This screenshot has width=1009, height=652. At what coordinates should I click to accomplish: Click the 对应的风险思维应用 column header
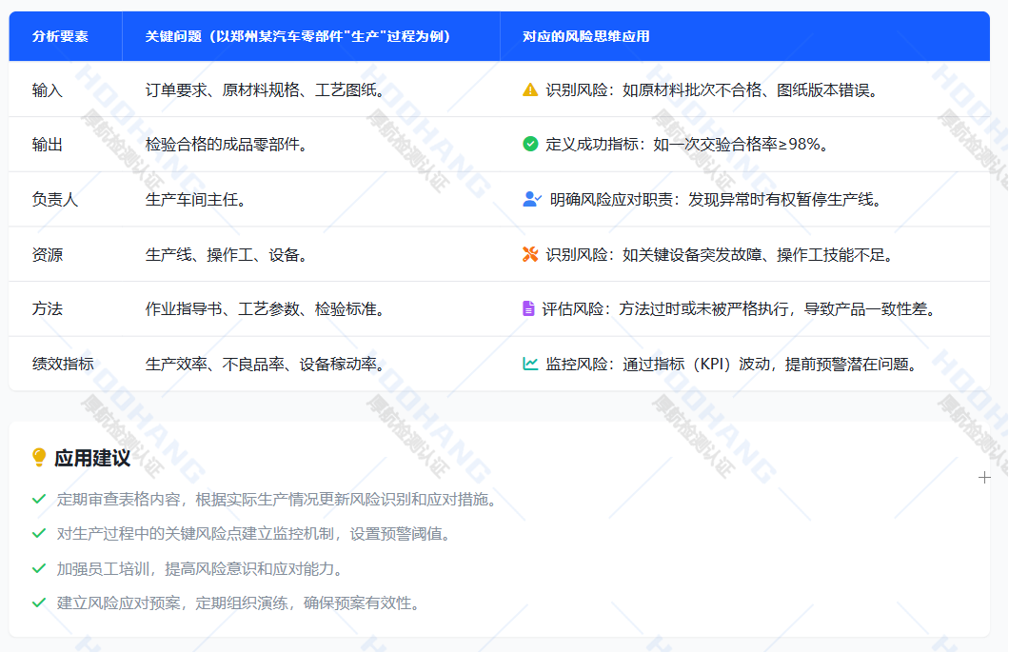[x=585, y=36]
